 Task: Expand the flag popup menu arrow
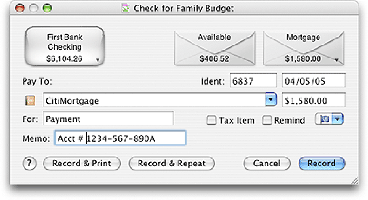[x=337, y=119]
